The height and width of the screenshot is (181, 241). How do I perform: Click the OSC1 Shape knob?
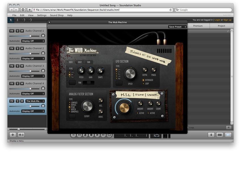point(100,71)
